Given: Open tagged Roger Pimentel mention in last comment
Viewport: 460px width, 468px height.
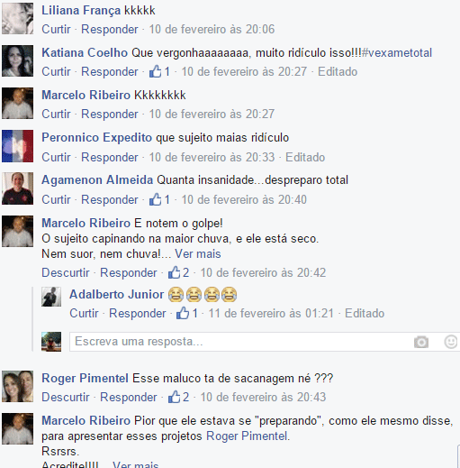Looking at the screenshot, I should (248, 436).
